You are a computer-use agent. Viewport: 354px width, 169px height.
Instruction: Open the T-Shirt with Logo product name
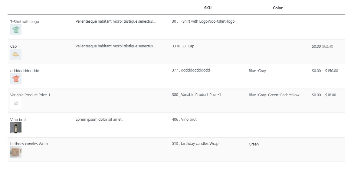[25, 22]
